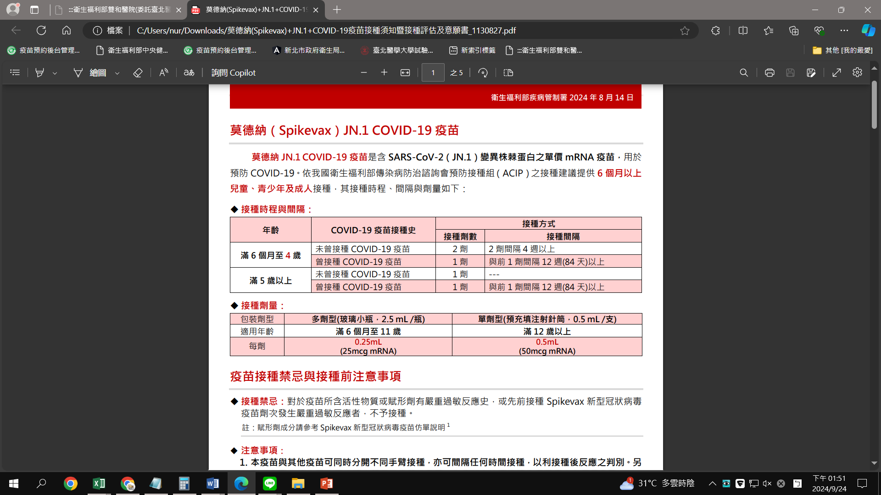Screen dimensions: 881x495
Task: Expand draw tool options dropdown
Action: 117,73
